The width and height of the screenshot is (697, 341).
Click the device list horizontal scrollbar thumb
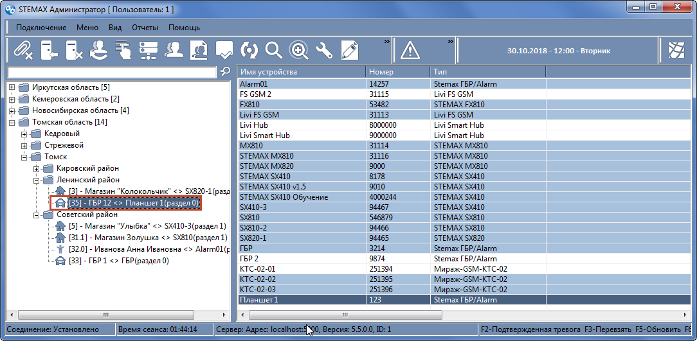click(345, 315)
